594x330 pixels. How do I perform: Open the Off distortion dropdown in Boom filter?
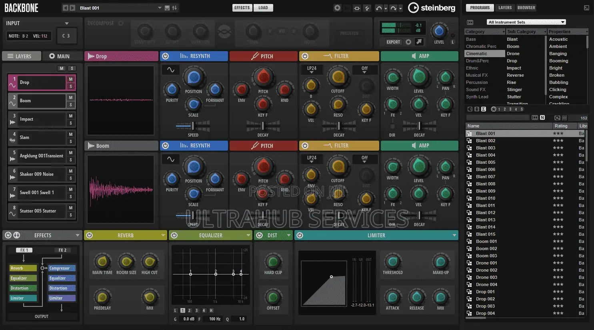point(364,159)
